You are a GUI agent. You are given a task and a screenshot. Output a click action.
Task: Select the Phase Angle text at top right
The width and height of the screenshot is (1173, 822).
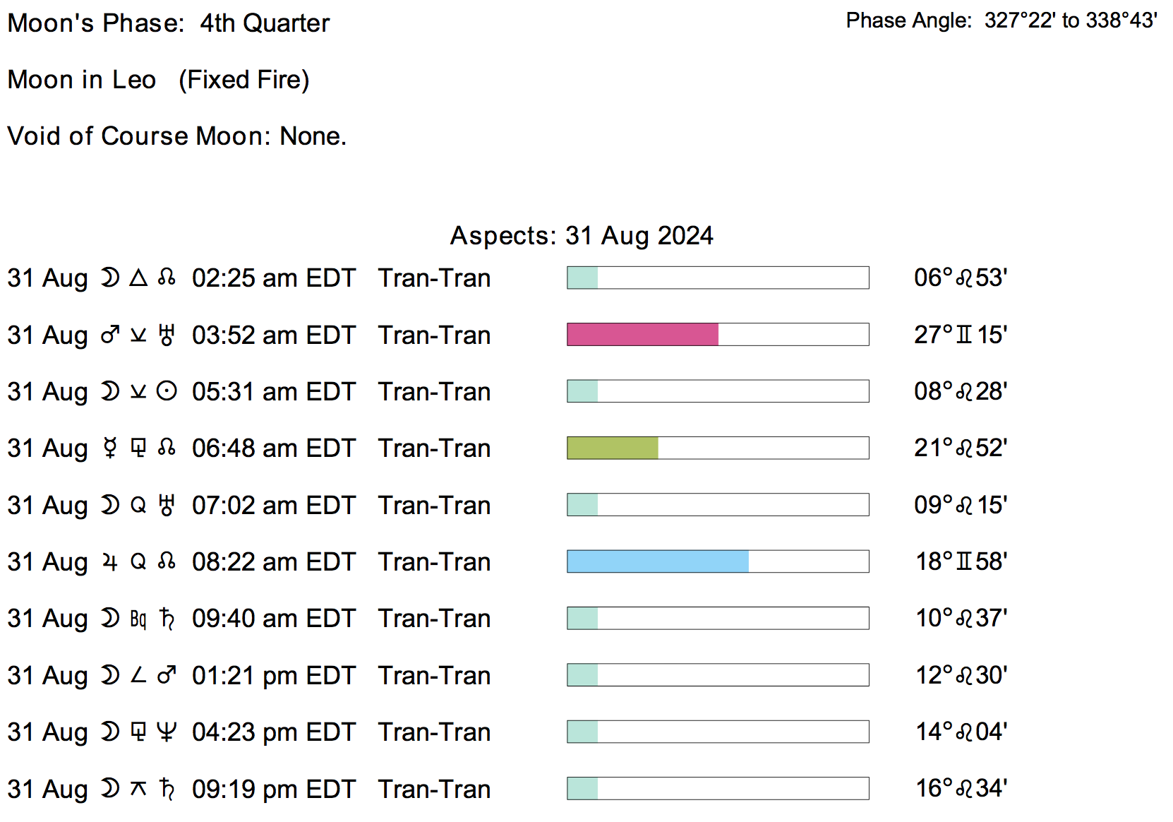[1001, 20]
